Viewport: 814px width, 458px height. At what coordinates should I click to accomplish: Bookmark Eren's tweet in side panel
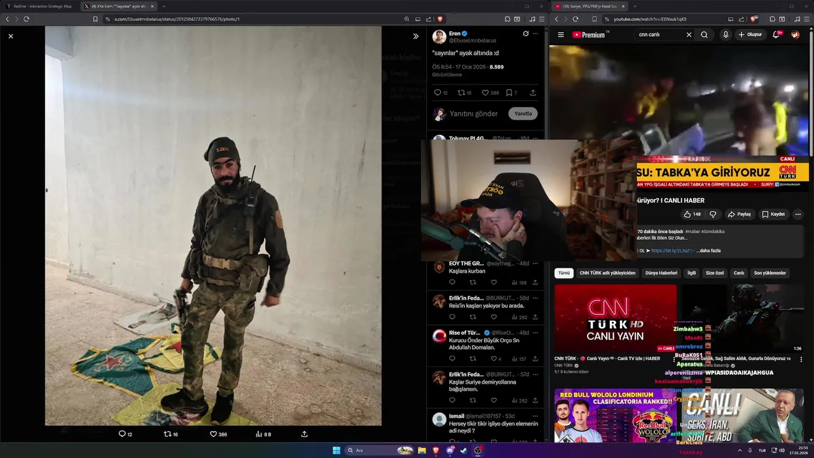(509, 93)
